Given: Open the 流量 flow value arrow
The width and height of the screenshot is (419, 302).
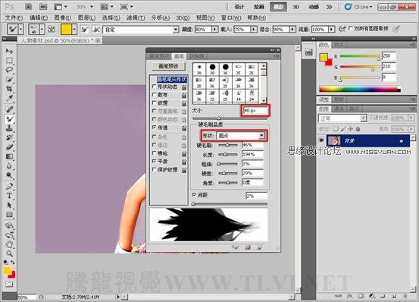Looking at the screenshot, I should [x=331, y=29].
